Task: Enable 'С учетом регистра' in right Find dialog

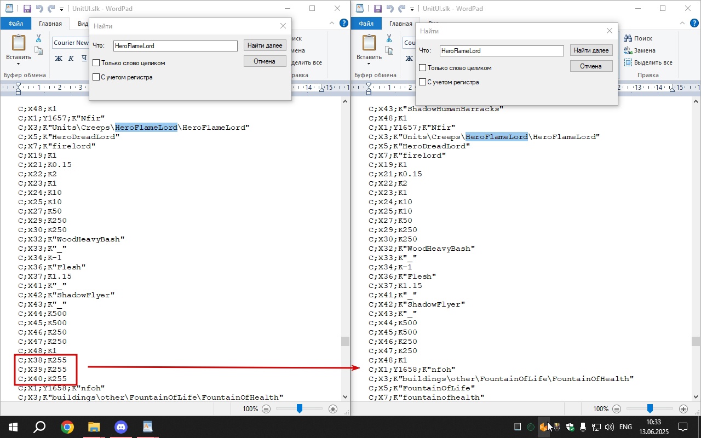Action: (422, 82)
